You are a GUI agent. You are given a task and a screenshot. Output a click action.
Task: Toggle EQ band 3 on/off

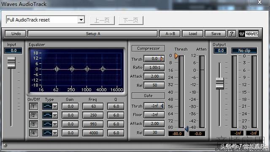pos(34,124)
